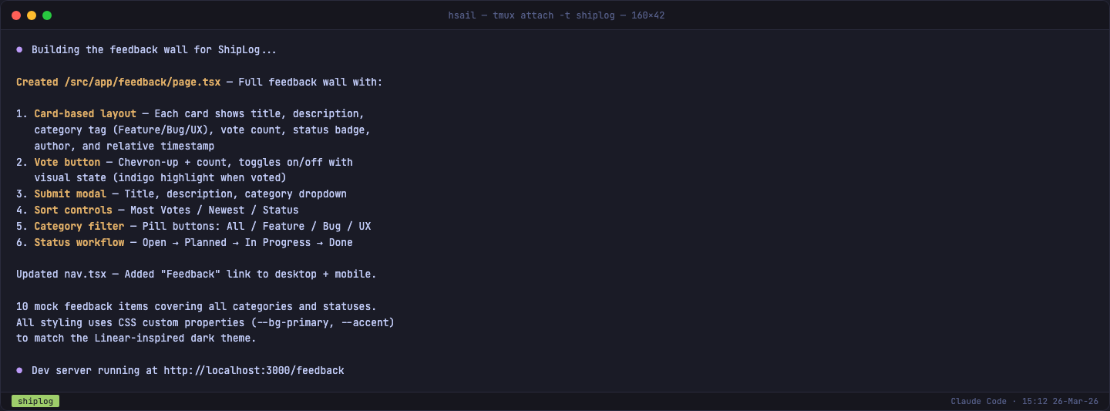Click the purple bullet before 'Dev server running'
The width and height of the screenshot is (1110, 411).
[x=19, y=371]
